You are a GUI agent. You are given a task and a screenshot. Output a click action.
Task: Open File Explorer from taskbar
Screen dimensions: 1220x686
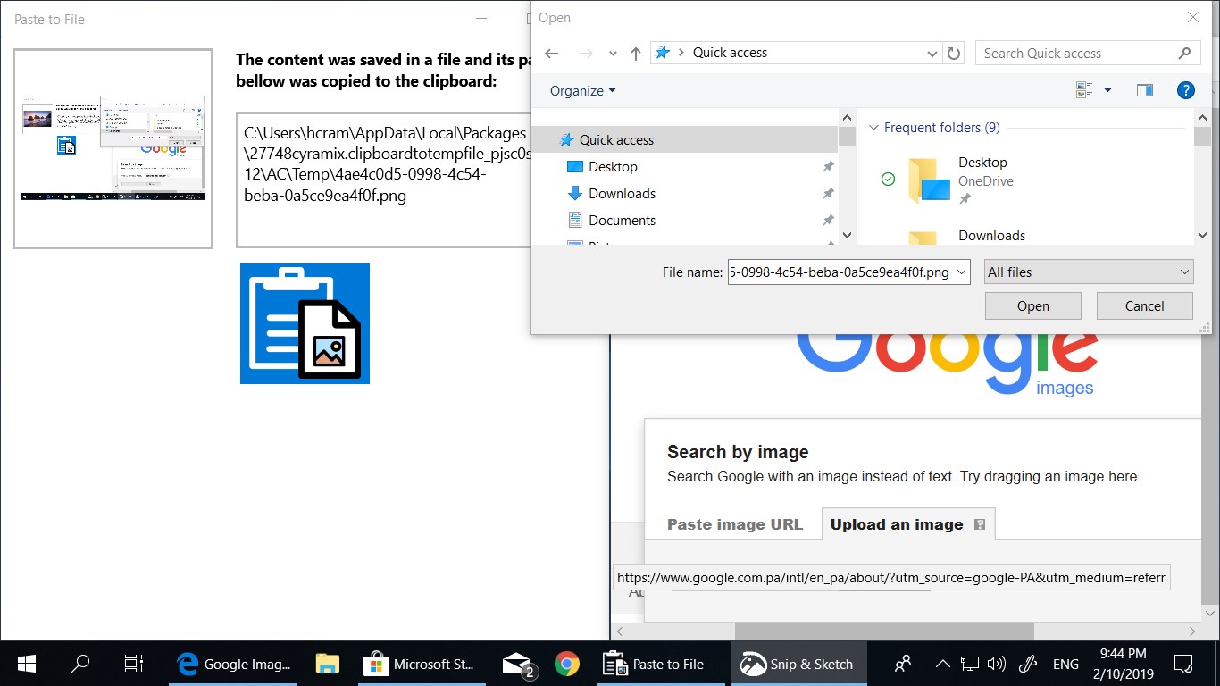pos(328,664)
